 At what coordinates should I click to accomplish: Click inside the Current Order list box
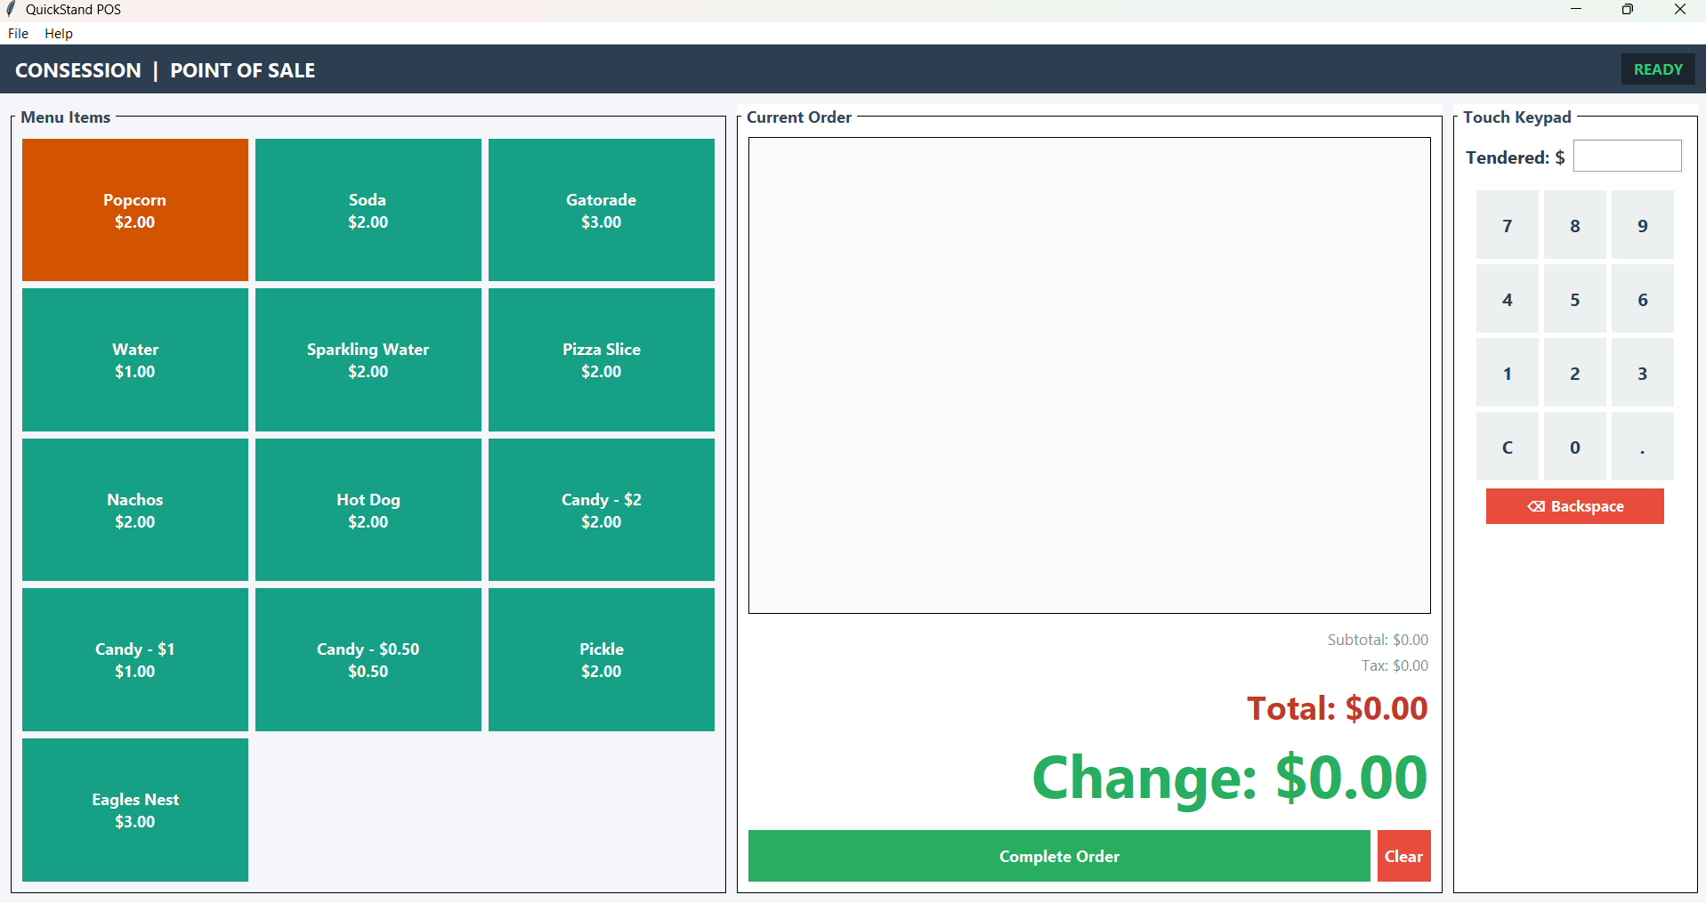point(1089,375)
